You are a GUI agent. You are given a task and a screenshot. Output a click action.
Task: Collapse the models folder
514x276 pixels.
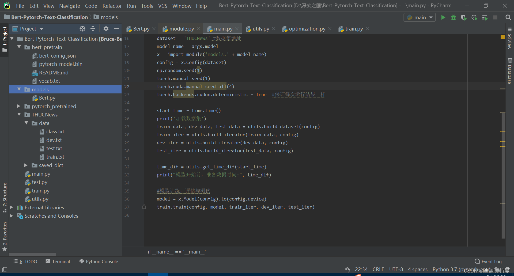19,89
